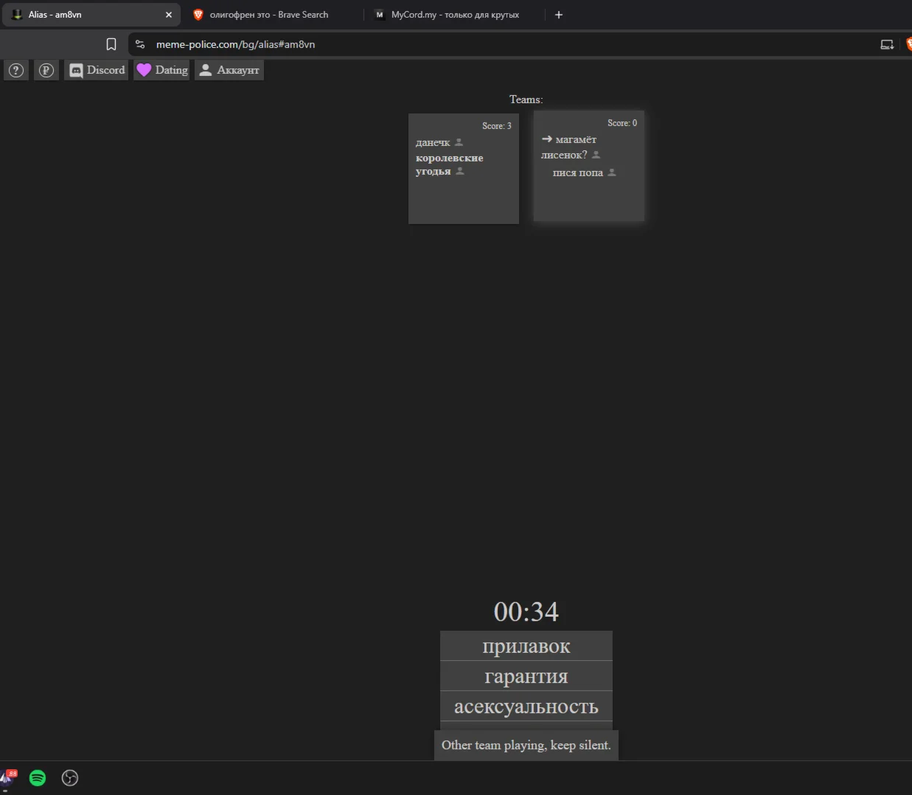Click player name пися попа
Image resolution: width=912 pixels, height=795 pixels.
[578, 172]
